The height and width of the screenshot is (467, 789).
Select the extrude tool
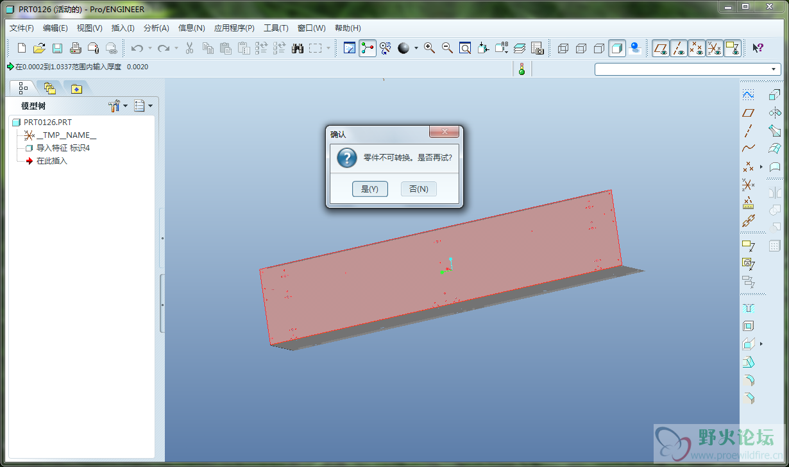pos(774,95)
